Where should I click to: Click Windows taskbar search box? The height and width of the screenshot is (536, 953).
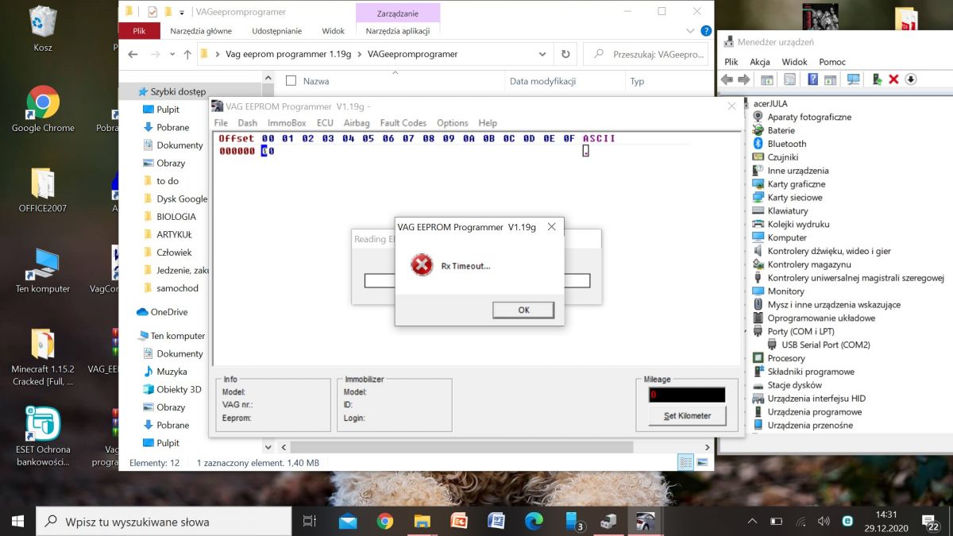pyautogui.click(x=164, y=522)
